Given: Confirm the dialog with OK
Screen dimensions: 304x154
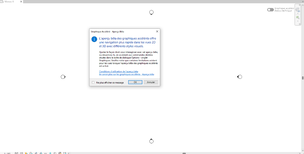Looking at the screenshot, I should pyautogui.click(x=135, y=82).
